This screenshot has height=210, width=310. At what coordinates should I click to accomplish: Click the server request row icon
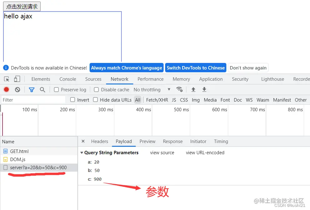tap(6, 168)
